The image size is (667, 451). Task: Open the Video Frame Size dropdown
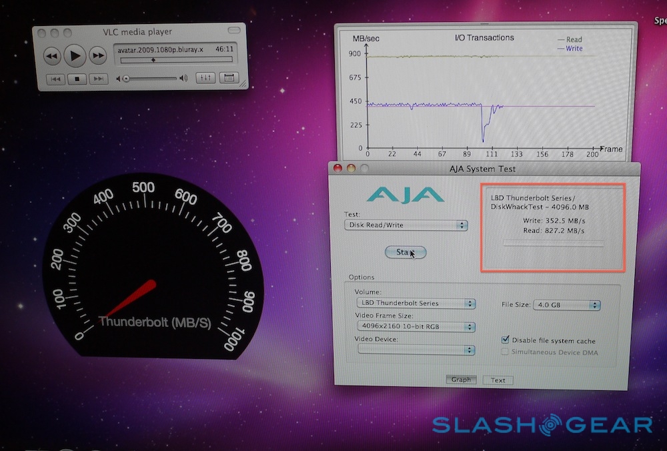coord(416,326)
